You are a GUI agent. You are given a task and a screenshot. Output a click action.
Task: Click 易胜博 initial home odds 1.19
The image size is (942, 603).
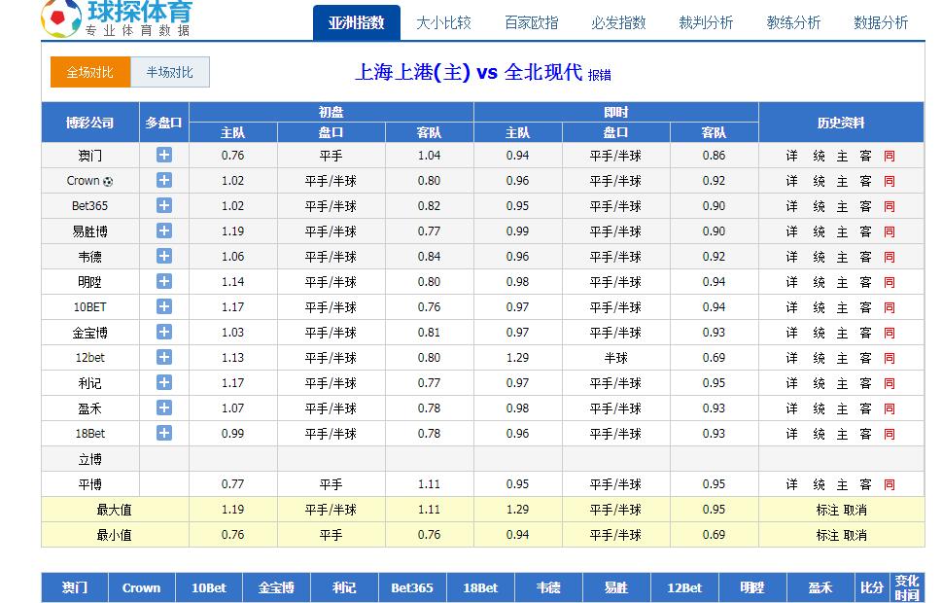tap(232, 231)
